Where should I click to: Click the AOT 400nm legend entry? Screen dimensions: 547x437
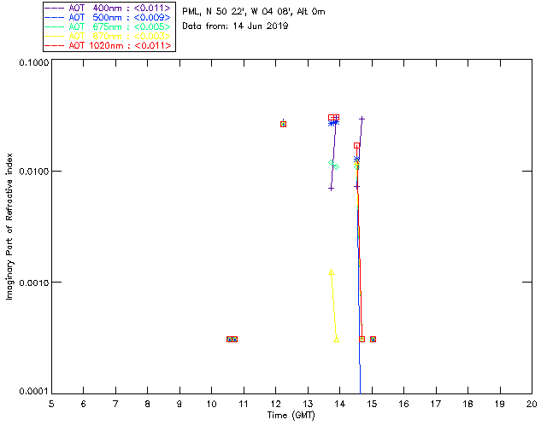(x=109, y=8)
